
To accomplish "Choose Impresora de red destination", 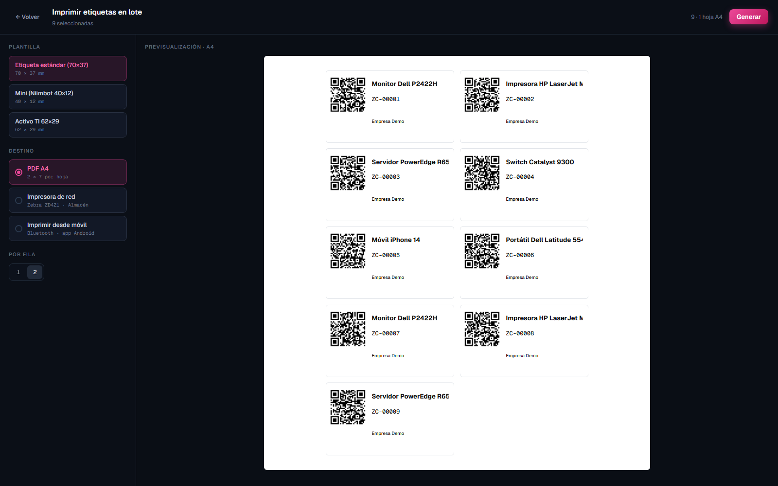I will [x=68, y=200].
